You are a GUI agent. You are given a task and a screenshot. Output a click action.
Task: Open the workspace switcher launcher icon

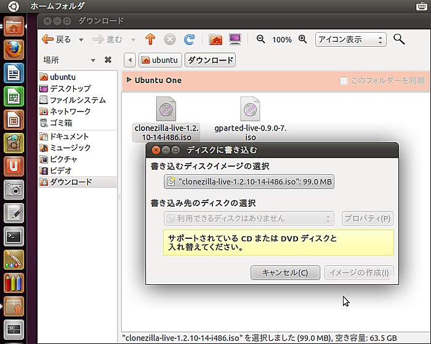coord(14,330)
